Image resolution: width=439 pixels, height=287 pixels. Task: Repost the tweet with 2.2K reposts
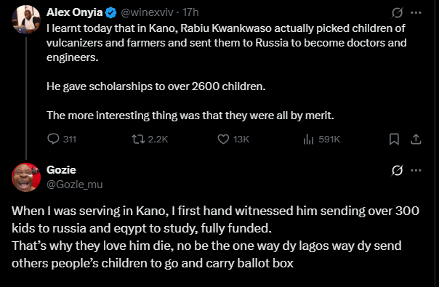pyautogui.click(x=150, y=139)
